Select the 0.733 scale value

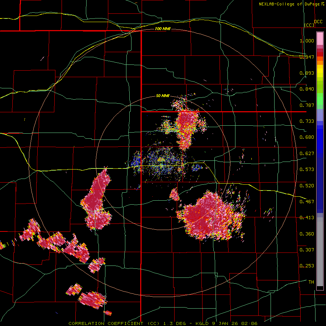[x=307, y=121]
